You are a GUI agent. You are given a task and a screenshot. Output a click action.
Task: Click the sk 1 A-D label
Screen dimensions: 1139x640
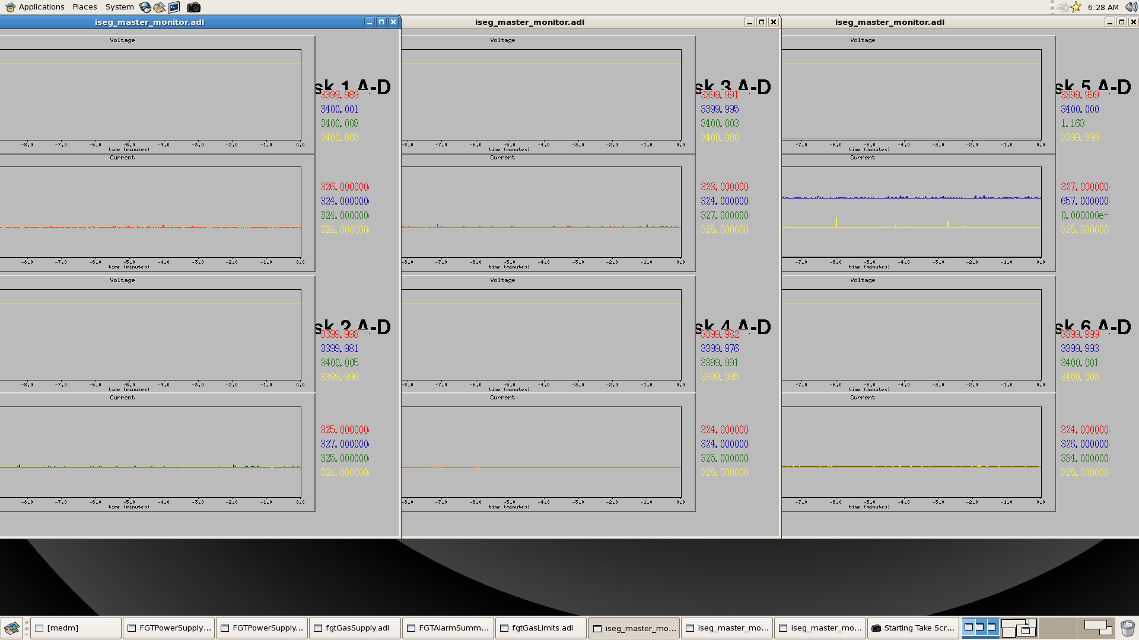(352, 87)
